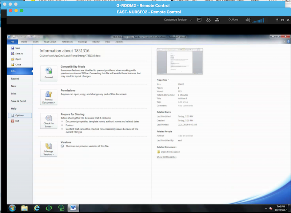Select the Info tab in Backstage

(x=20, y=71)
